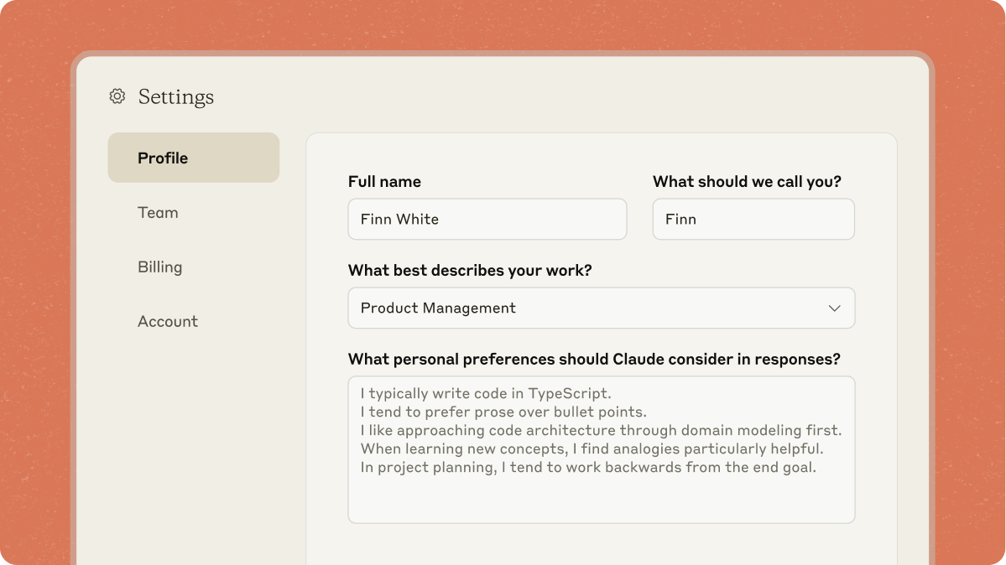Open the Product Management work dropdown
The height and width of the screenshot is (565, 1006).
click(587, 308)
